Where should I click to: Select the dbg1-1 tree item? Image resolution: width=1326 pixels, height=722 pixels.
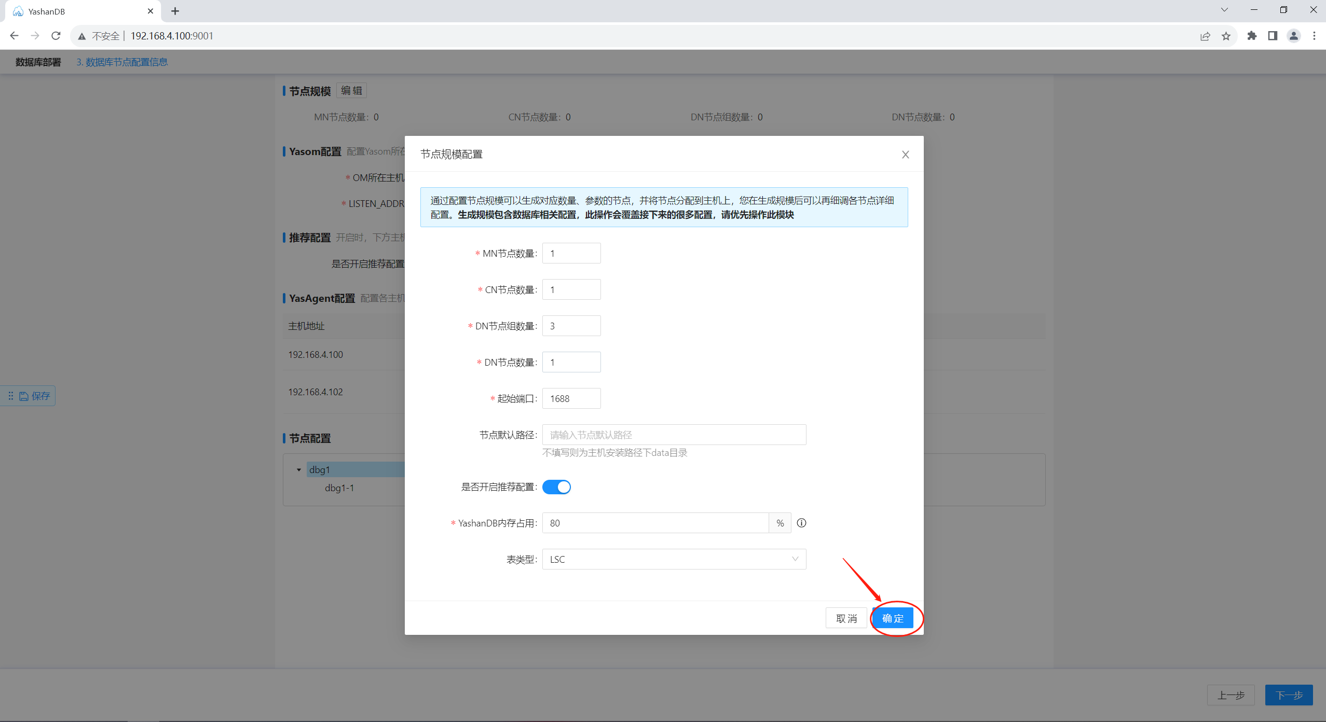tap(339, 488)
